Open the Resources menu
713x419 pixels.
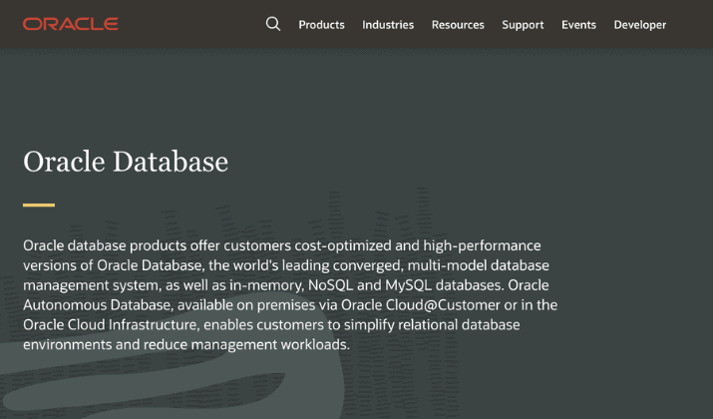click(x=458, y=25)
